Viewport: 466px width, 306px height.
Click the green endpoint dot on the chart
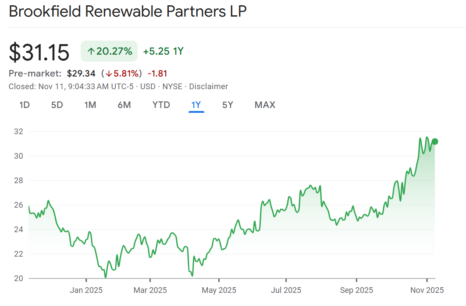pyautogui.click(x=435, y=141)
